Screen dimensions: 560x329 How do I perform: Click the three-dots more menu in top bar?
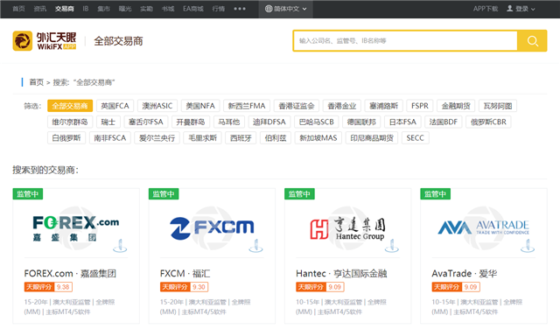coord(240,9)
